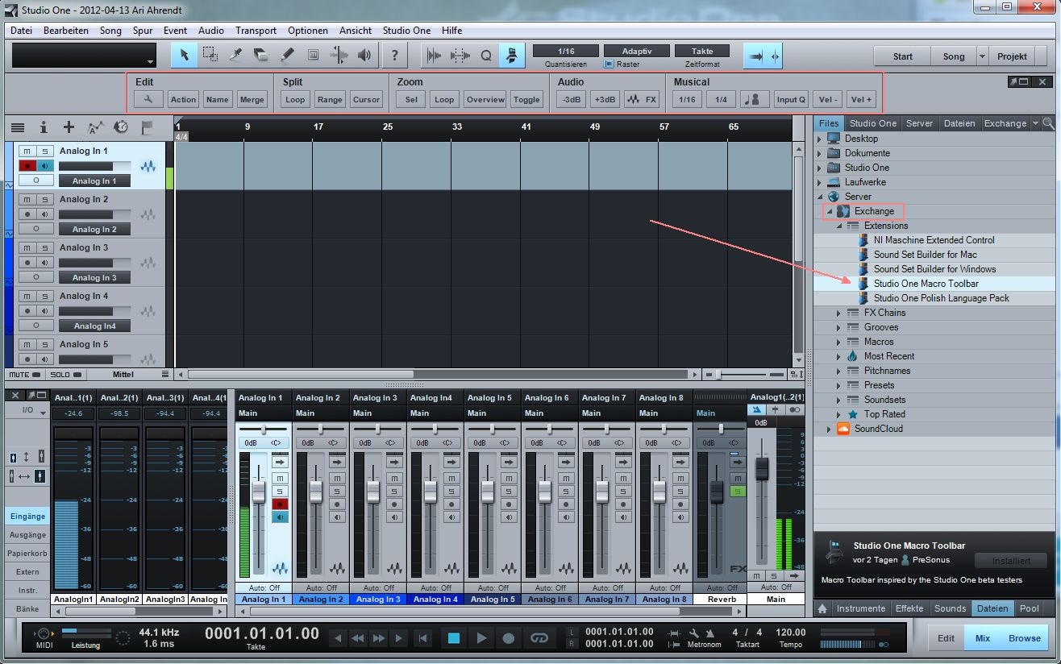This screenshot has height=664, width=1061.
Task: Click the MIDI monitor icon
Action: coord(44,634)
